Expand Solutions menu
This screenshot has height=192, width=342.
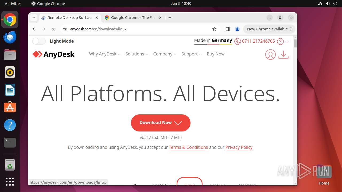click(x=137, y=54)
